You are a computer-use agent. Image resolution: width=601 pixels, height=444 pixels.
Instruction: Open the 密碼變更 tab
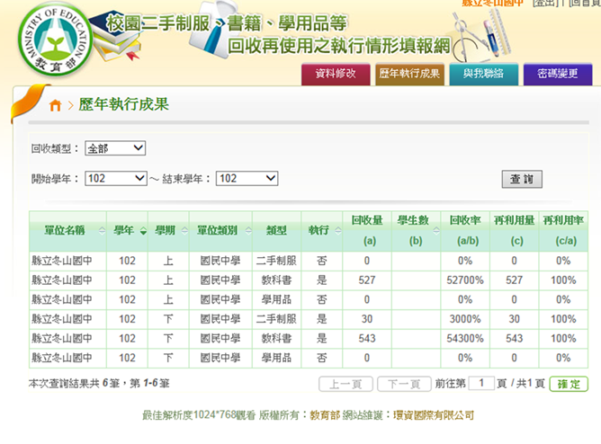click(x=558, y=75)
